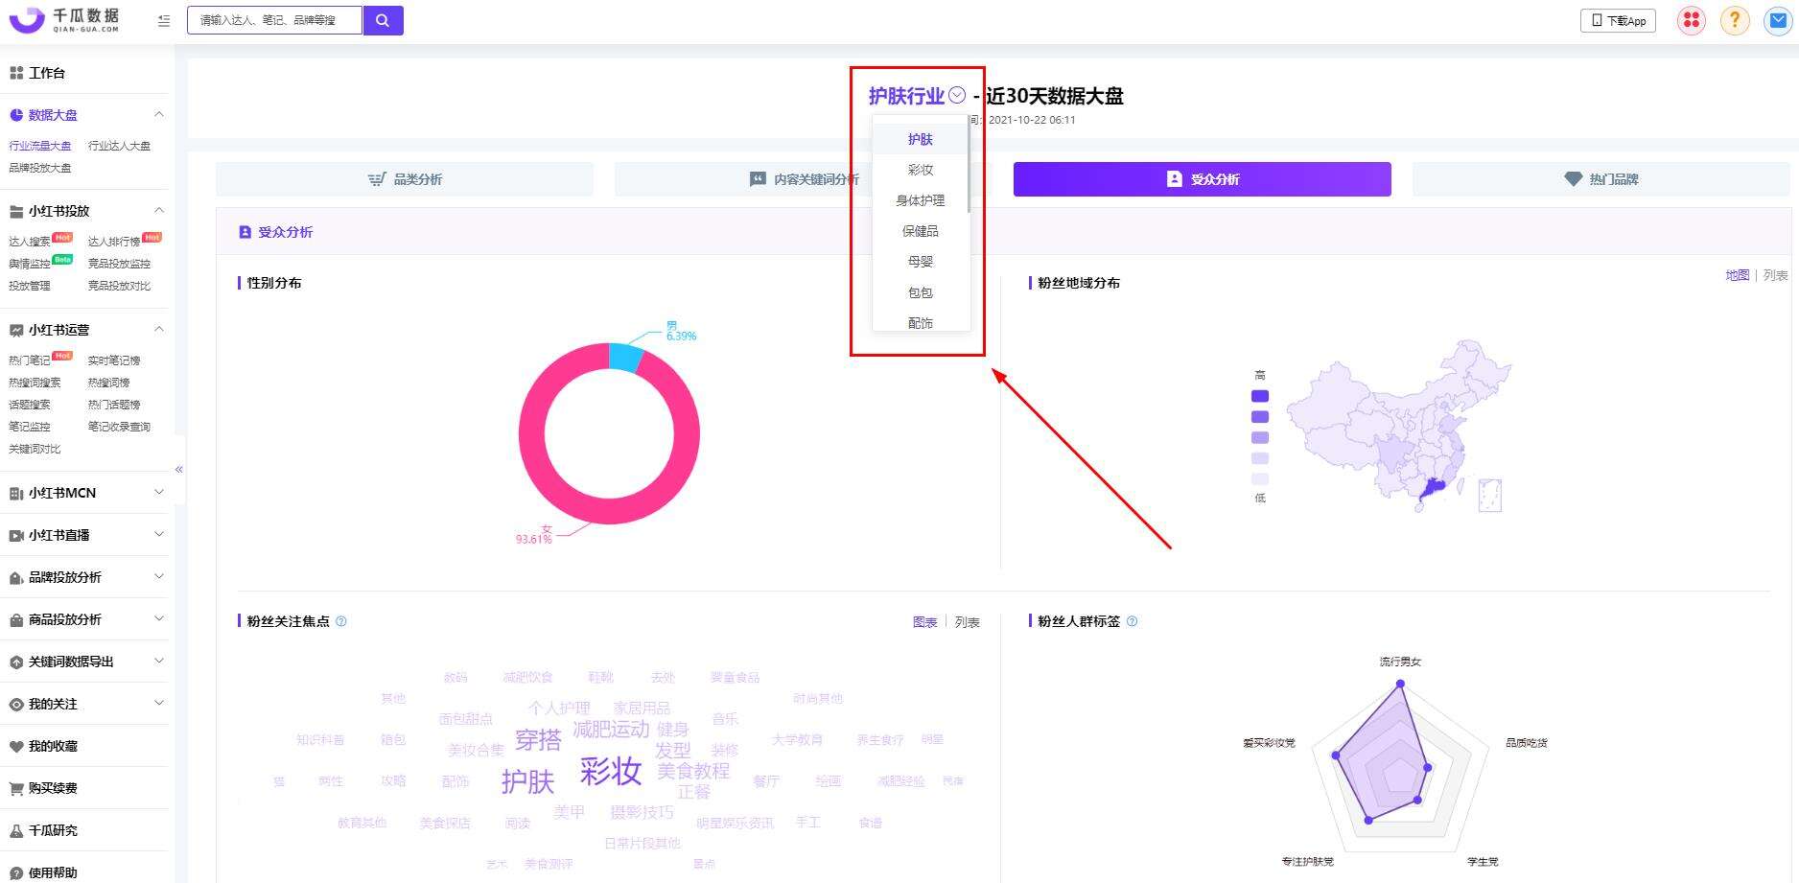Open 达人搜索 in sidebar
This screenshot has width=1799, height=883.
pyautogui.click(x=30, y=242)
